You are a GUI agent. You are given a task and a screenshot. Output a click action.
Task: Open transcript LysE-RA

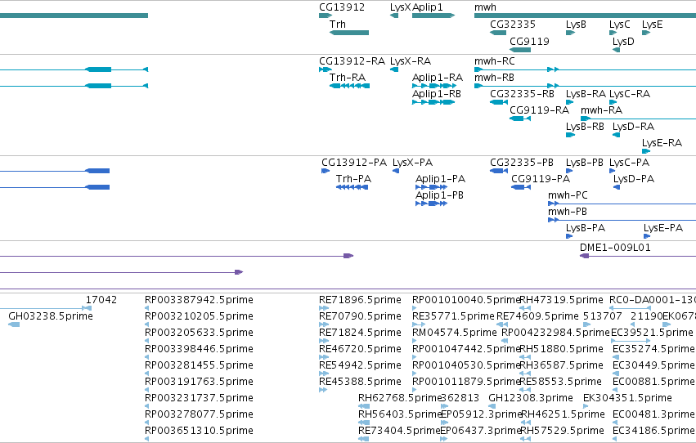[x=662, y=143]
